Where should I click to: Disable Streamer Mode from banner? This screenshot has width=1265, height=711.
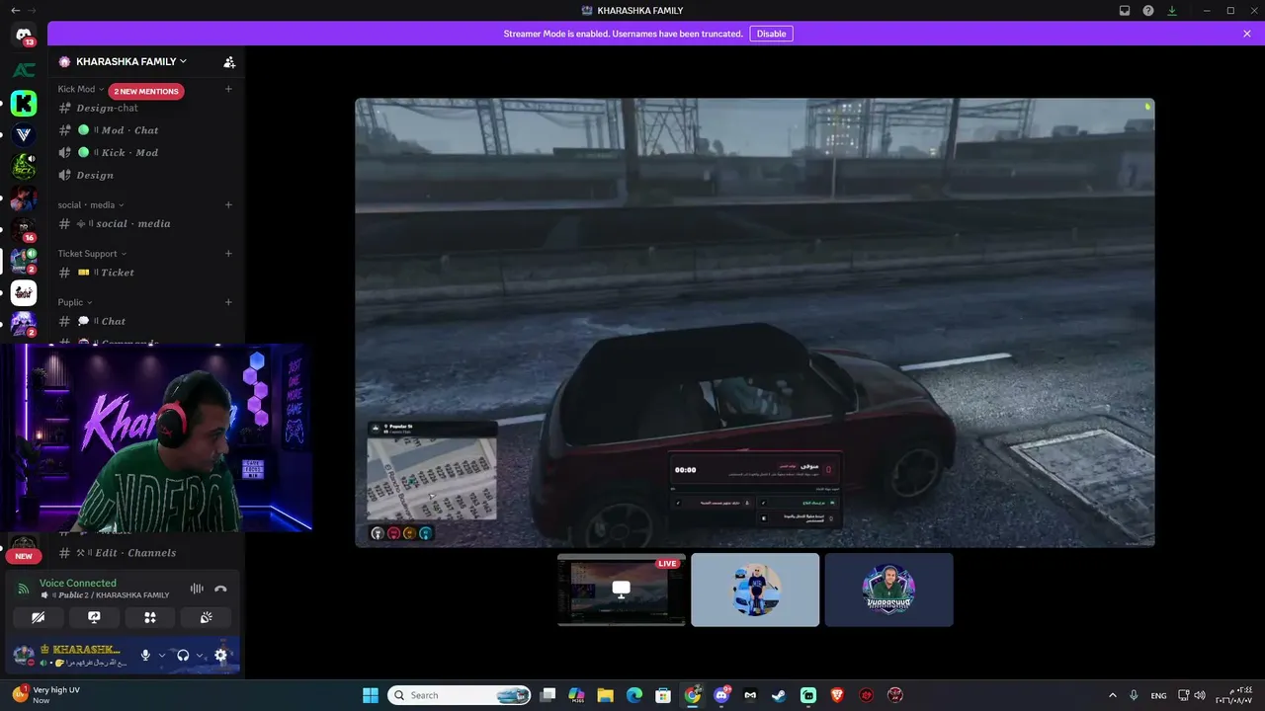click(771, 34)
